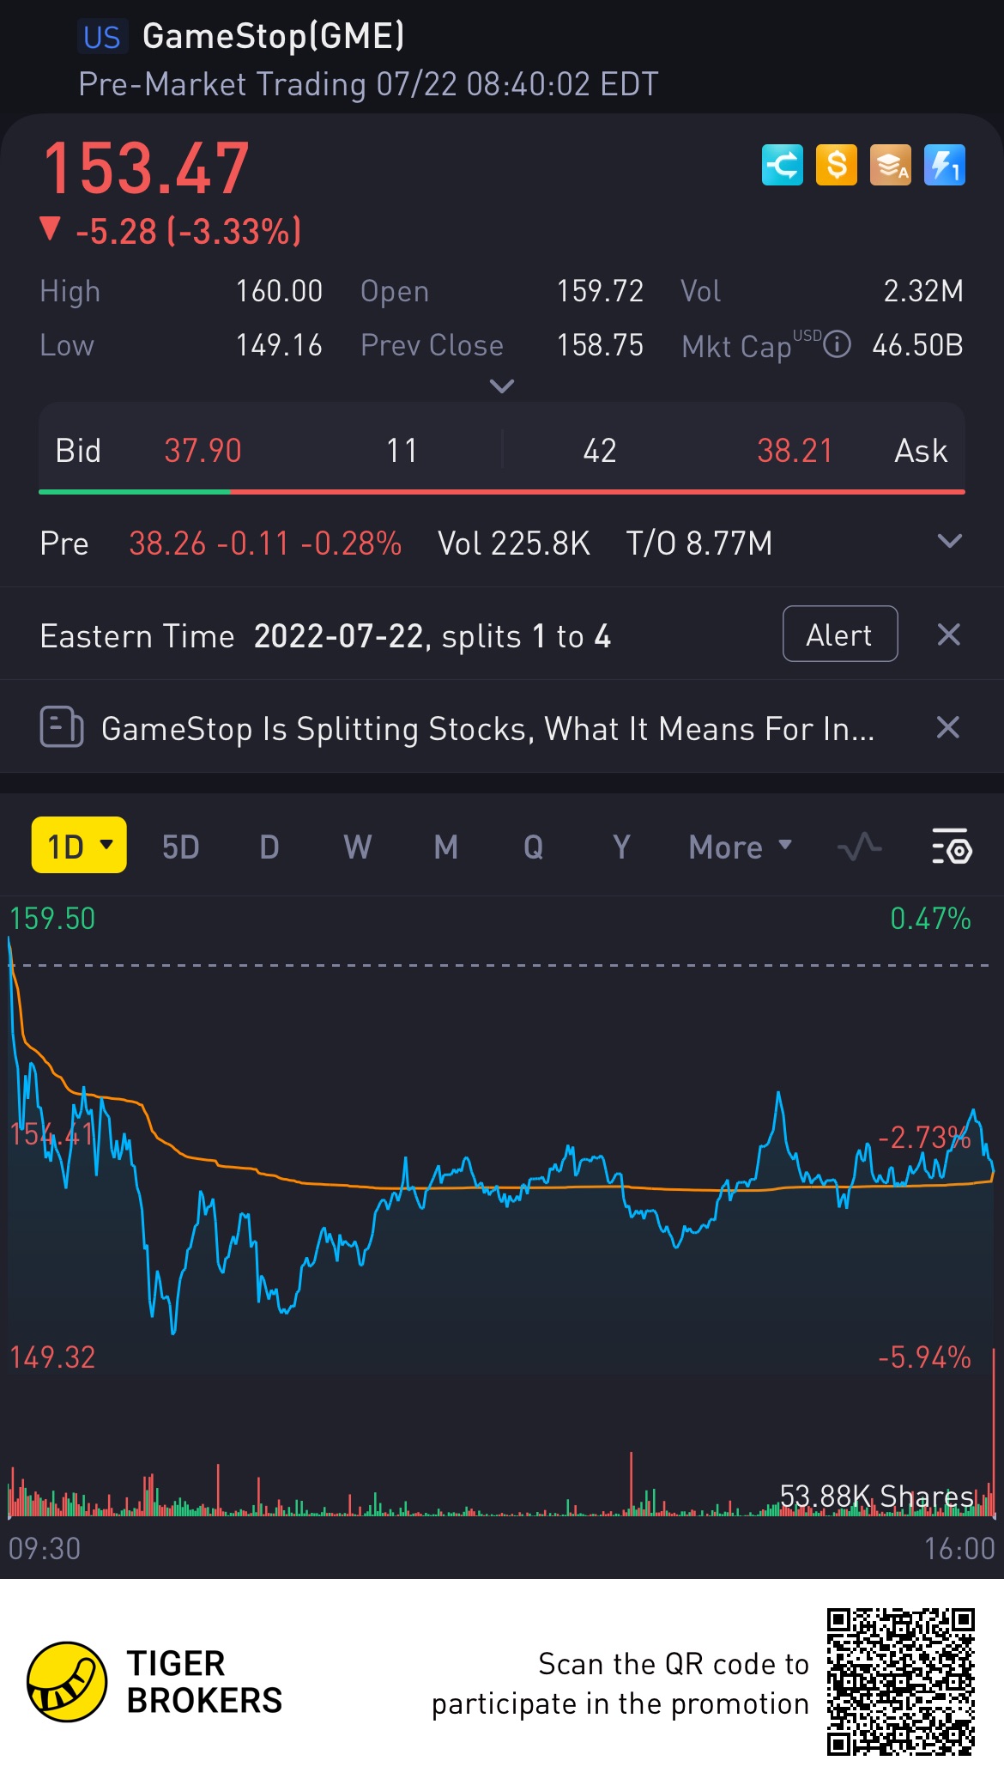Open the 1D timeframe dropdown
The height and width of the screenshot is (1785, 1004).
(x=79, y=846)
